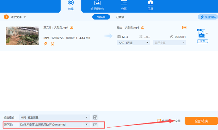Screen dimensions: 218x130
Task: Open the output format profile settings icon
Action: [95, 117]
